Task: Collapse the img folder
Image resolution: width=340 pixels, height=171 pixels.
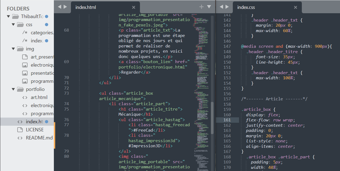Action: 13,49
